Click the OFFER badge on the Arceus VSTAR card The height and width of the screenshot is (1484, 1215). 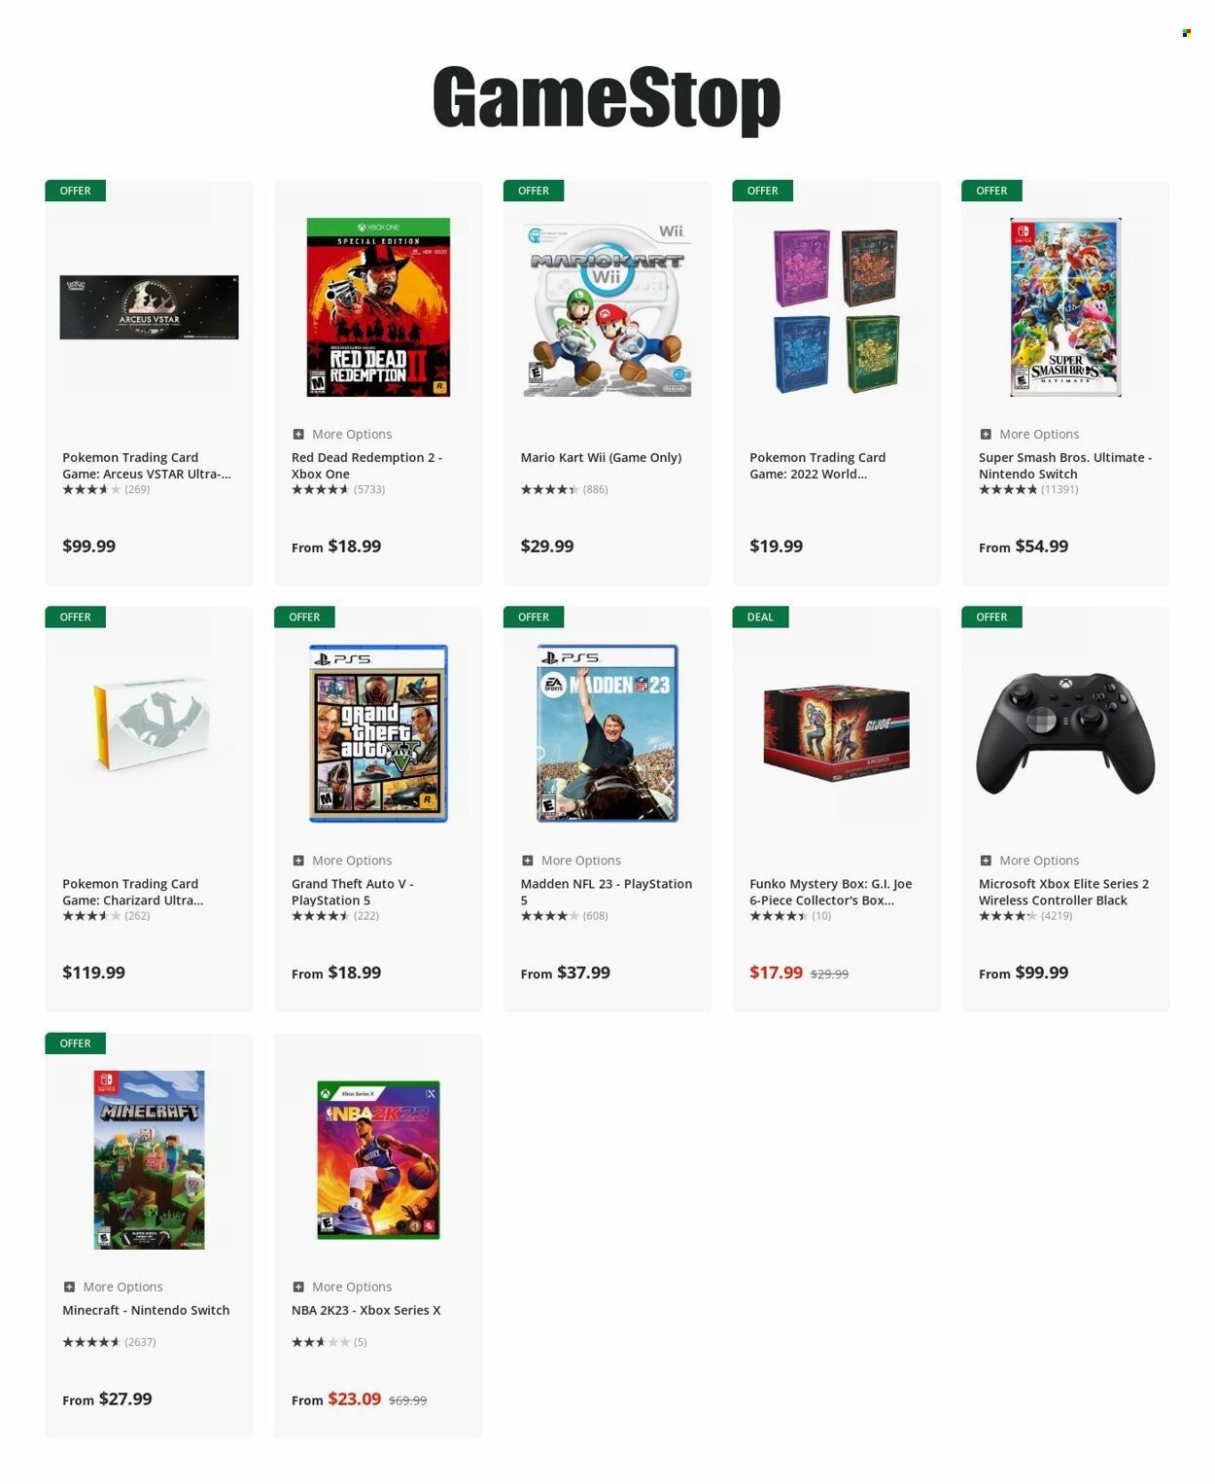point(75,191)
